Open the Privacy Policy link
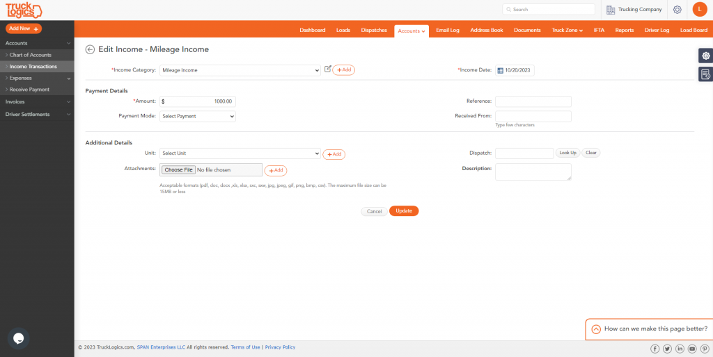The image size is (713, 357). pos(280,347)
